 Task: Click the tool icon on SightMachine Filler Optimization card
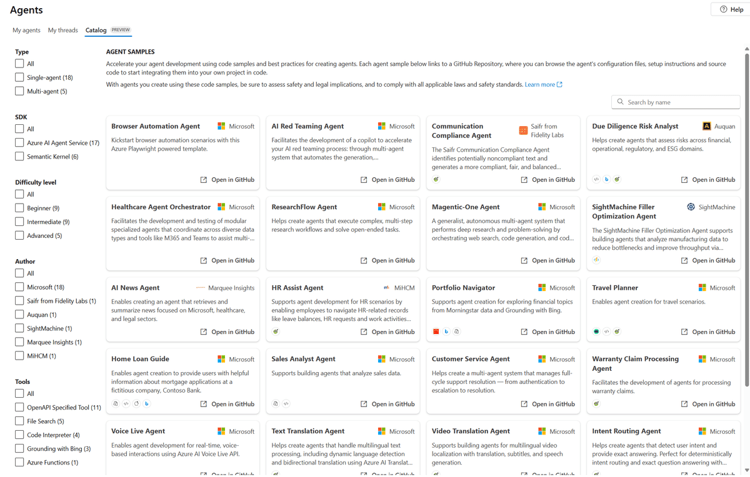pos(597,260)
